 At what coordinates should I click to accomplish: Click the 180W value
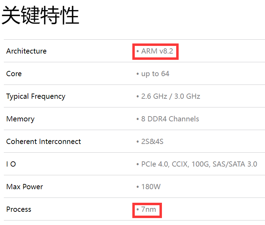[x=151, y=187]
